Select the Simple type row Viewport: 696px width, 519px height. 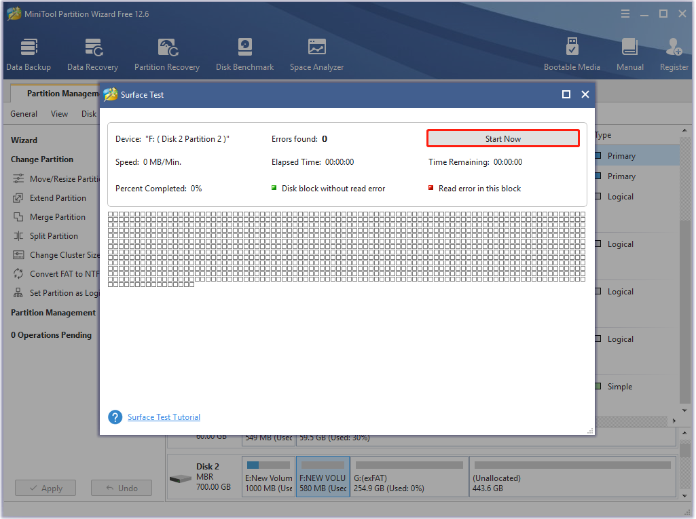[x=637, y=387]
